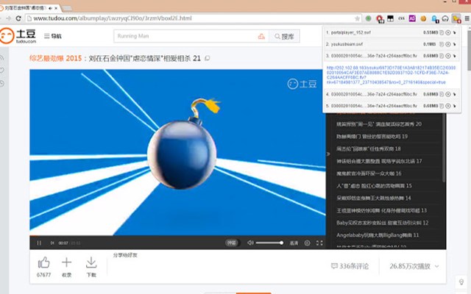Play playlist episode numbered 16

tap(369, 173)
